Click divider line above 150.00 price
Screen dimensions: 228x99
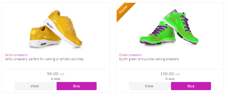tap(170, 69)
